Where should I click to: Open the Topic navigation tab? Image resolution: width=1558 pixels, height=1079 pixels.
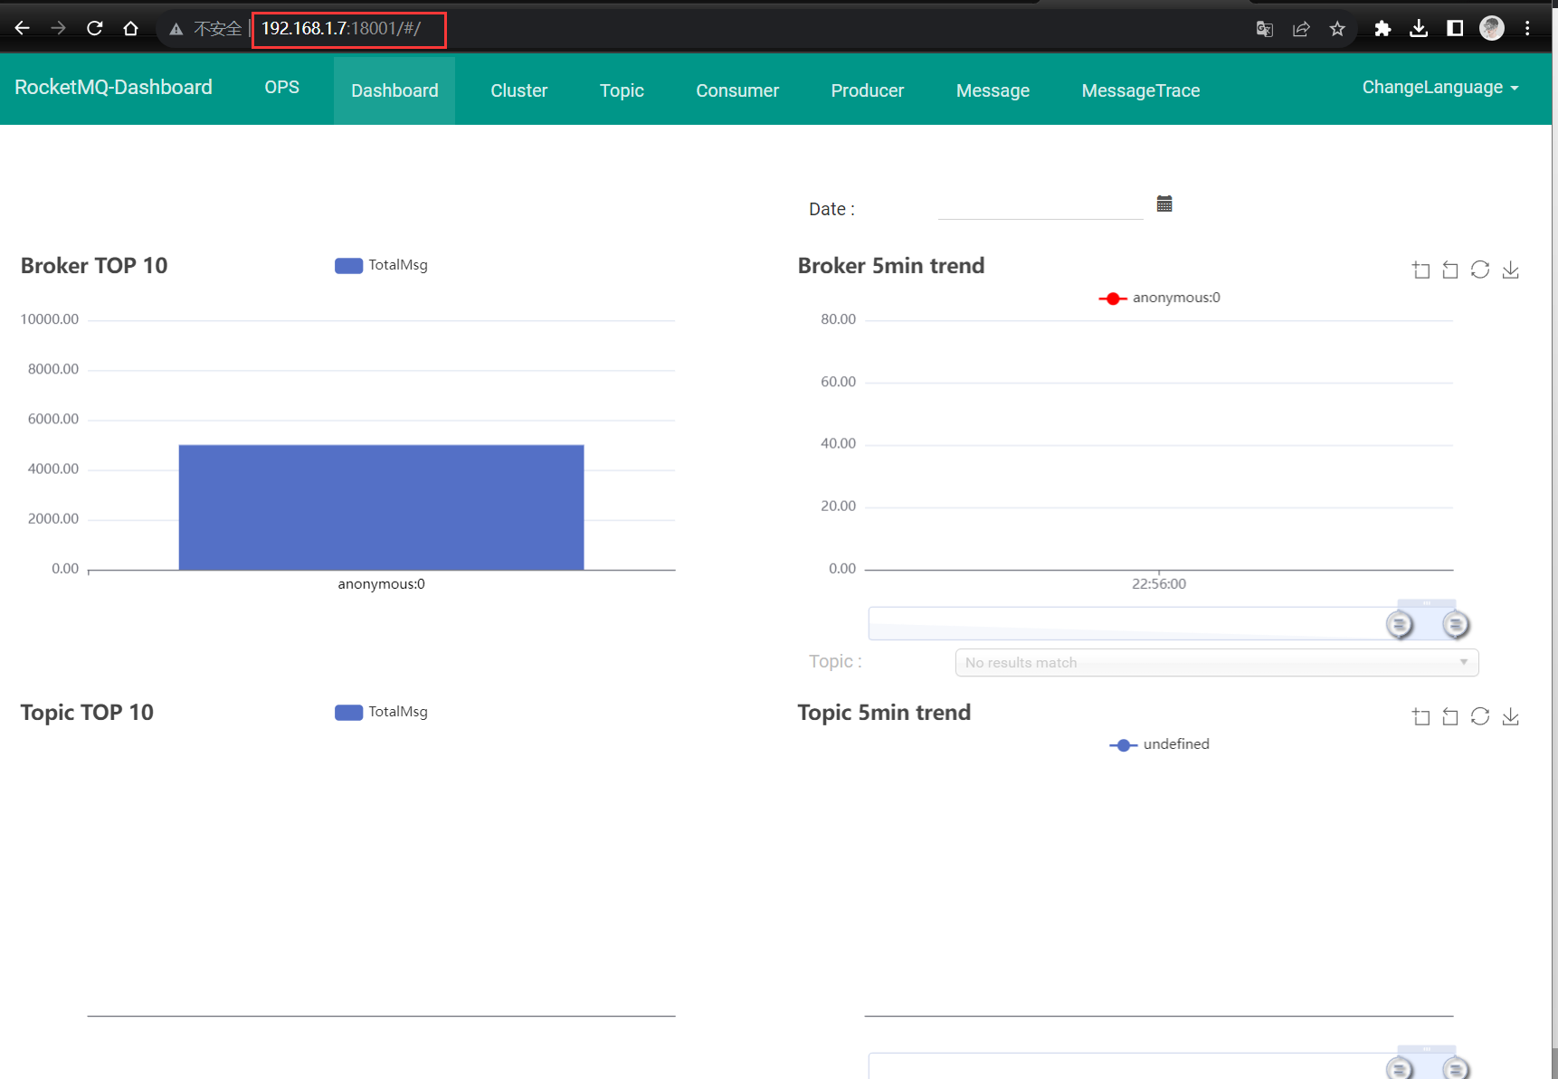[x=622, y=90]
